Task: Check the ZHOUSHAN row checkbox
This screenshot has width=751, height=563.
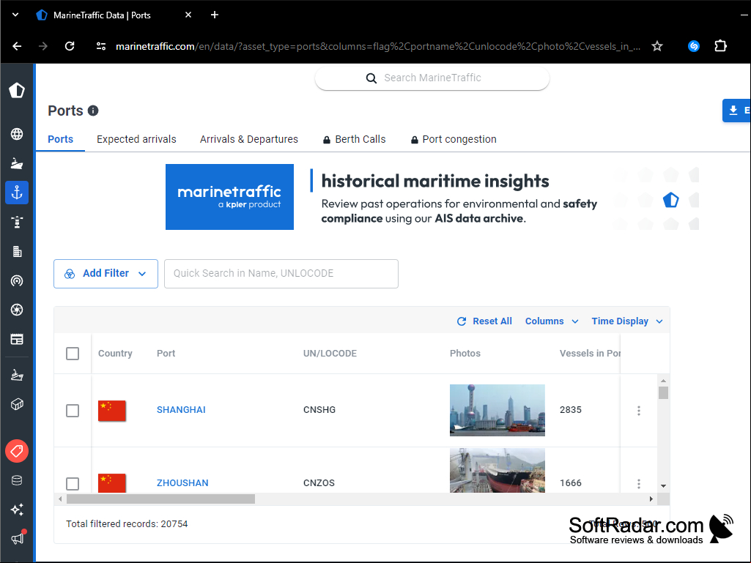Action: click(73, 483)
